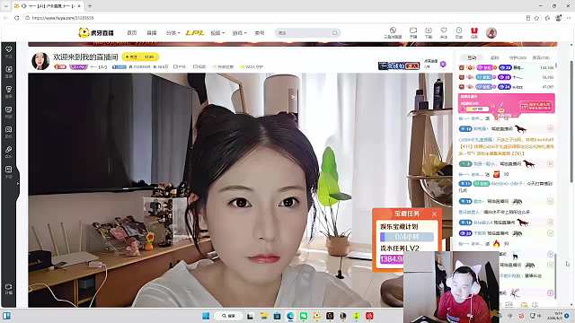
Task: Click the download icon in the header
Action: tap(429, 32)
